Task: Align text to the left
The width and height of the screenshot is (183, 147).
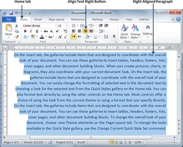Action: click(x=74, y=31)
